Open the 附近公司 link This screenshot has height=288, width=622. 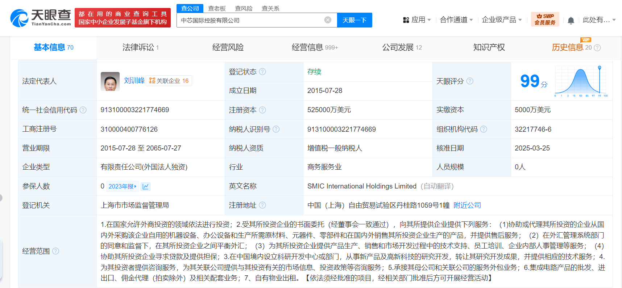[467, 206]
